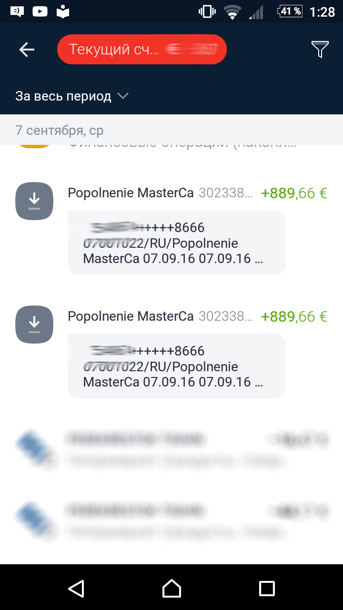The width and height of the screenshot is (343, 610).
Task: Tap YouTube notification icon in status bar
Action: (40, 11)
